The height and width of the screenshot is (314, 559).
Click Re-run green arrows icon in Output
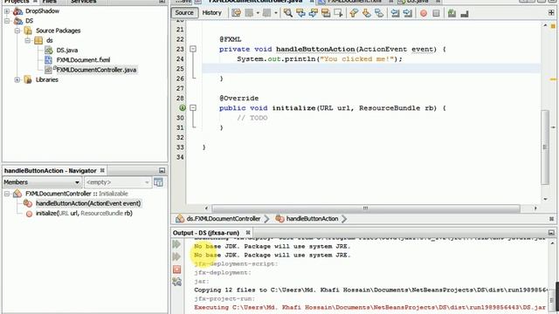click(176, 244)
